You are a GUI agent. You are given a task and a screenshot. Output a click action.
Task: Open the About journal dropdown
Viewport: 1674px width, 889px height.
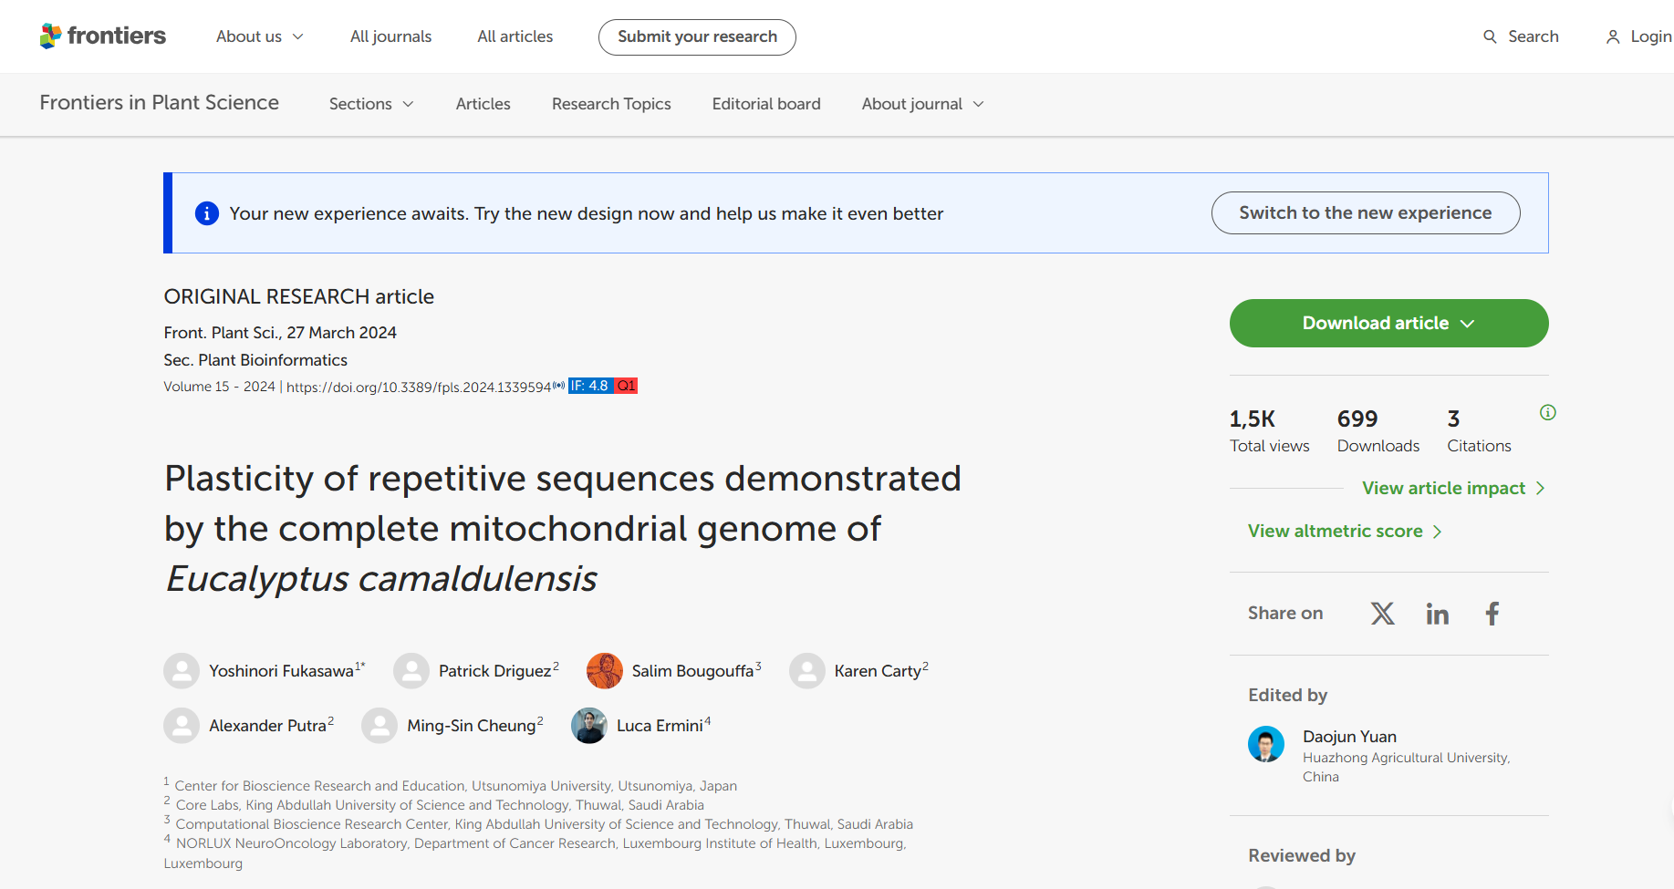point(922,104)
